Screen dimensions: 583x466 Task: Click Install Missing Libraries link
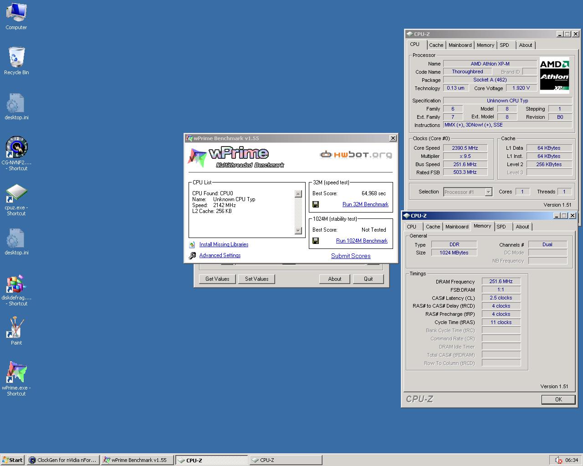click(224, 244)
